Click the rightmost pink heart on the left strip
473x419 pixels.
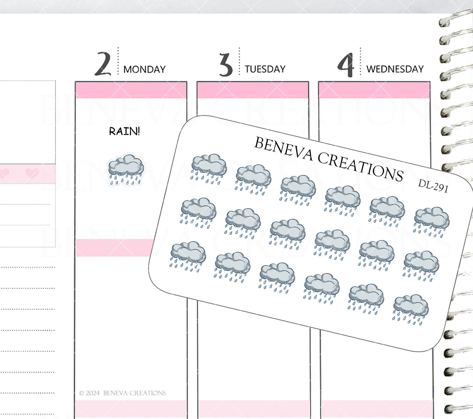(32, 173)
